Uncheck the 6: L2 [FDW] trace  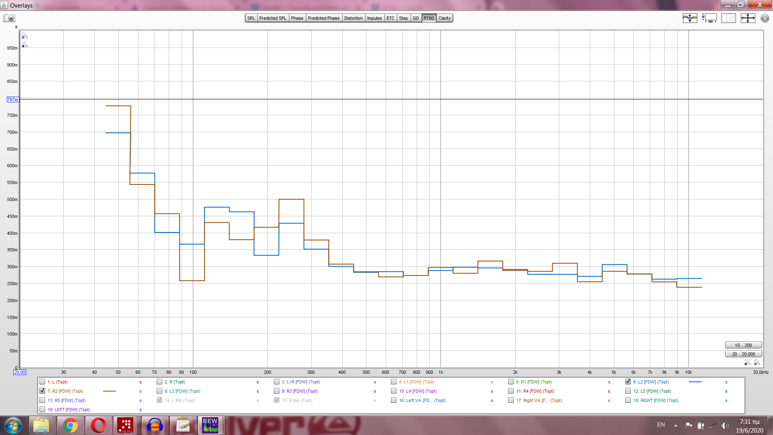[628, 381]
